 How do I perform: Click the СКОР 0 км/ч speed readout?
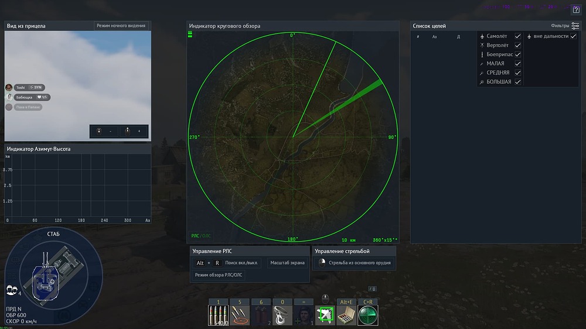point(21,321)
